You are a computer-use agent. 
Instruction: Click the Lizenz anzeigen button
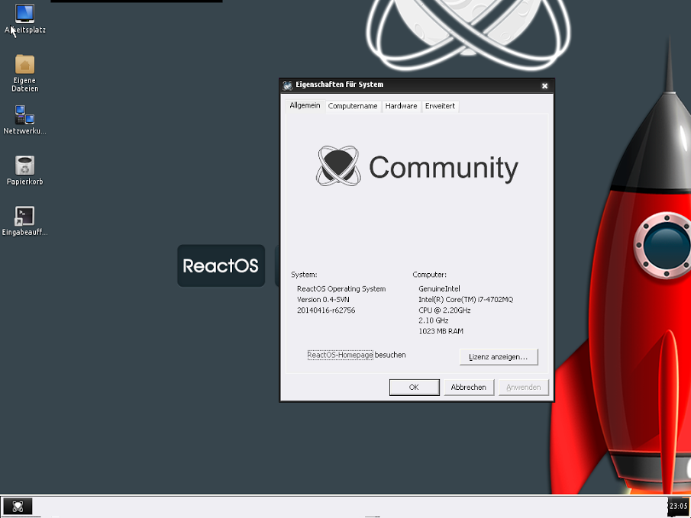pos(499,357)
